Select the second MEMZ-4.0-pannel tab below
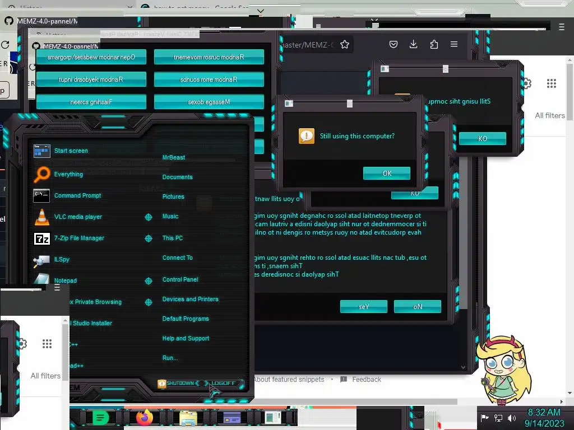Screen dimensions: 574x430 pos(66,46)
